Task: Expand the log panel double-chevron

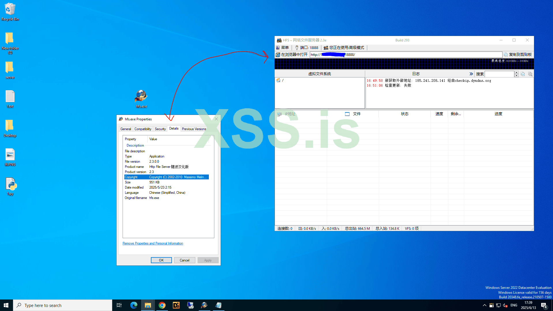Action: [x=471, y=74]
